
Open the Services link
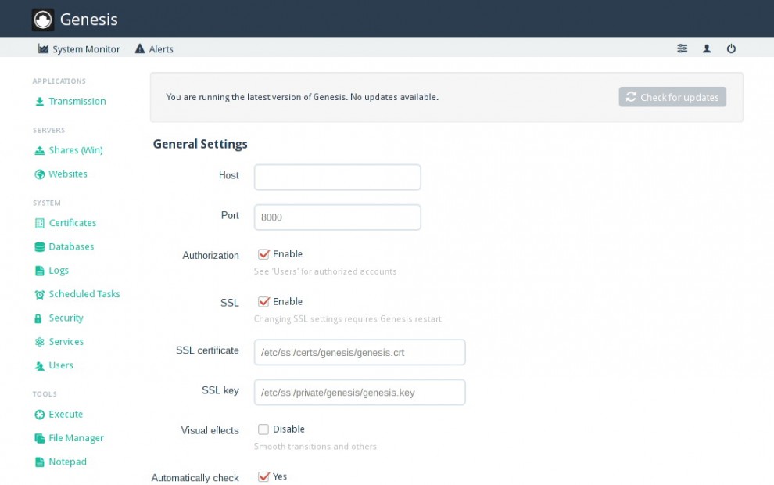[x=59, y=341]
